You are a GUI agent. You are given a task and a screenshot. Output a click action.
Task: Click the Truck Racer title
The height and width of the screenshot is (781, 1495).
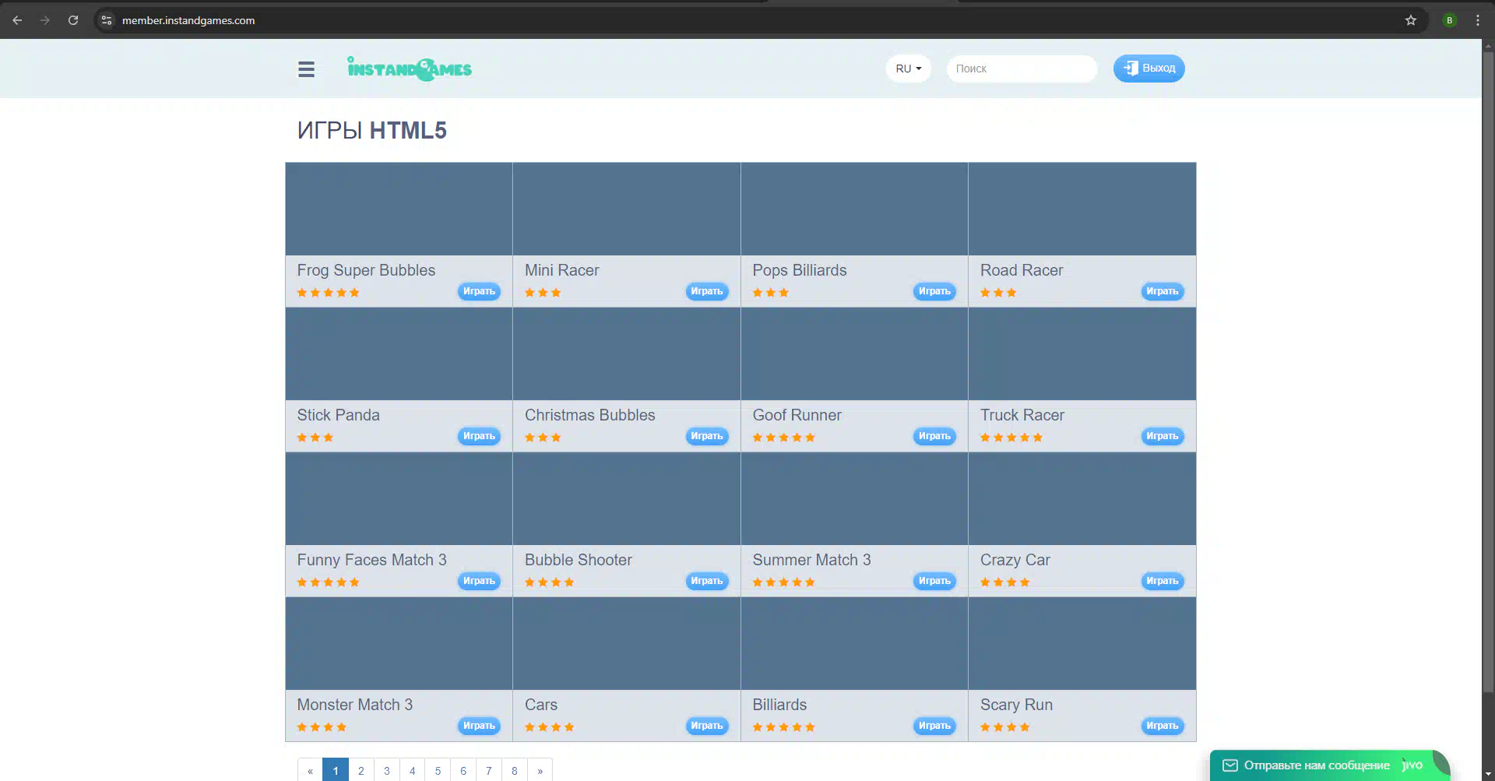tap(1022, 415)
